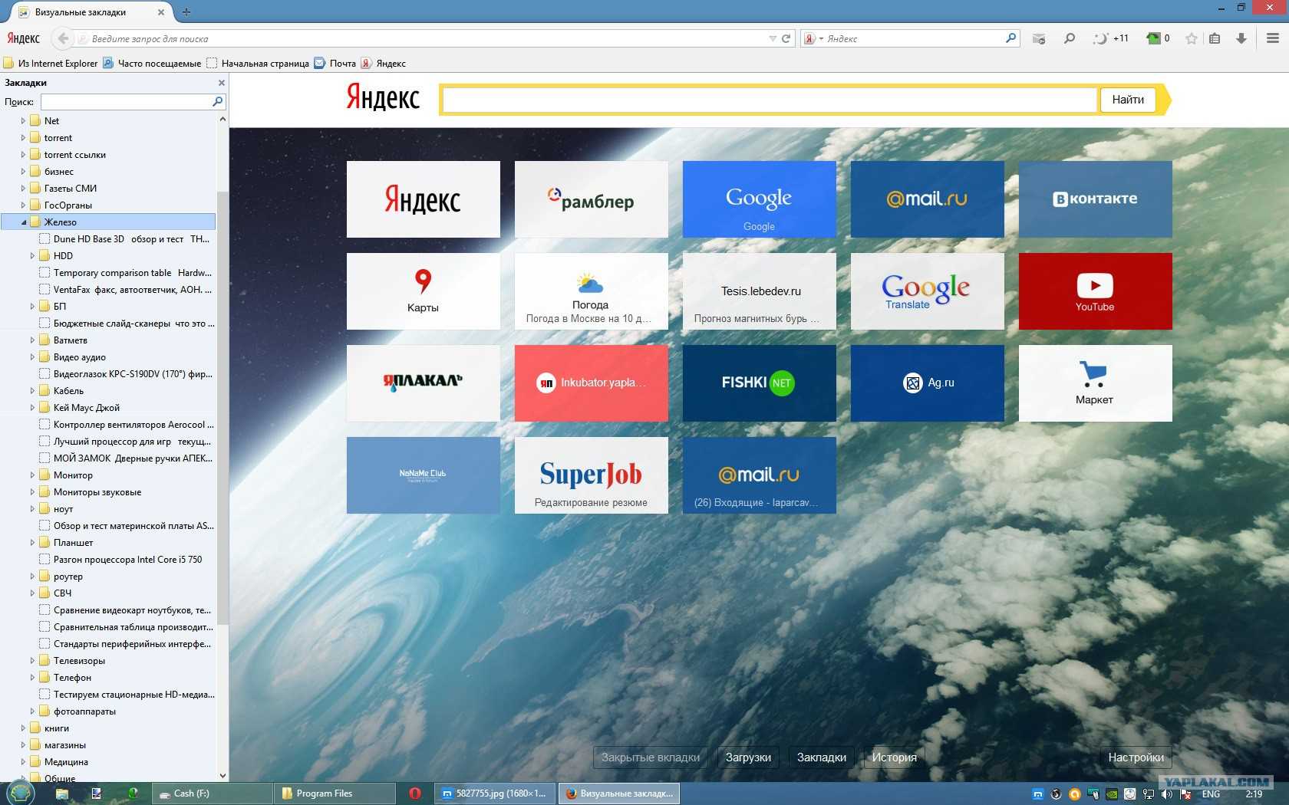Open Из Internet Explorer bookmarks folder
This screenshot has height=805, width=1289.
51,64
